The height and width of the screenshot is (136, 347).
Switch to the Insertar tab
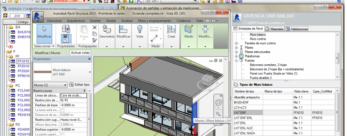click(95, 20)
